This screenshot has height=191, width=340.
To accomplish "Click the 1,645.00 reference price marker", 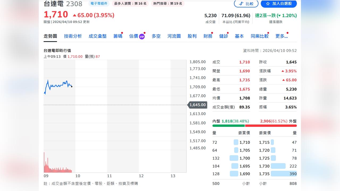I will (x=197, y=105).
